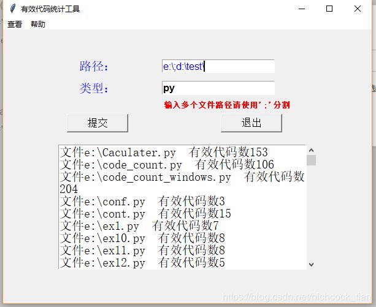The width and height of the screenshot is (376, 307).
Task: Click the wrapped value 204 in results
Action: pyautogui.click(x=69, y=189)
